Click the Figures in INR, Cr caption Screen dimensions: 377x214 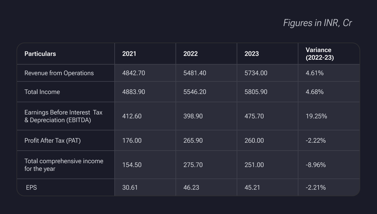click(317, 23)
